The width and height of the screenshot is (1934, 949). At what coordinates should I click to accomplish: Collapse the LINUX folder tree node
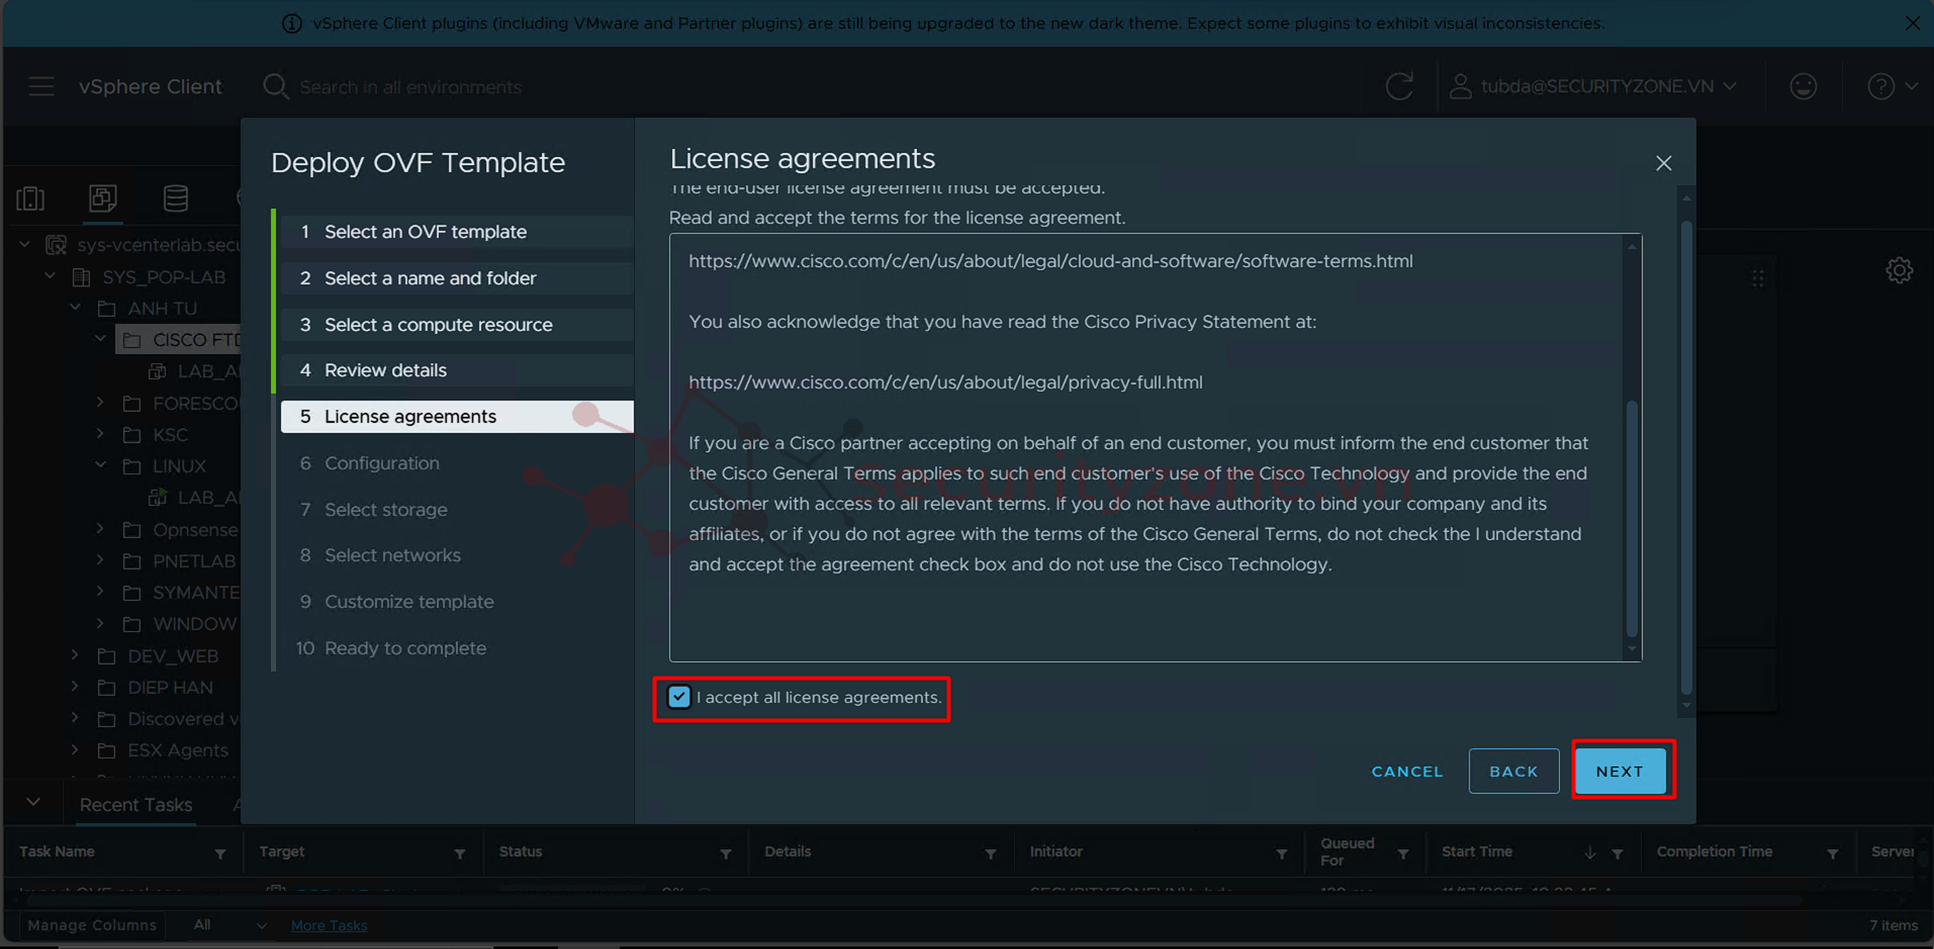coord(101,466)
